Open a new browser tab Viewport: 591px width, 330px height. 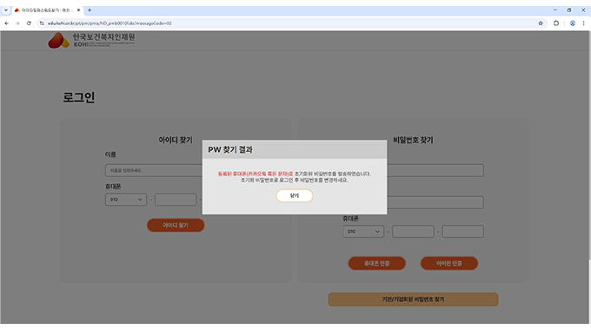pyautogui.click(x=90, y=10)
